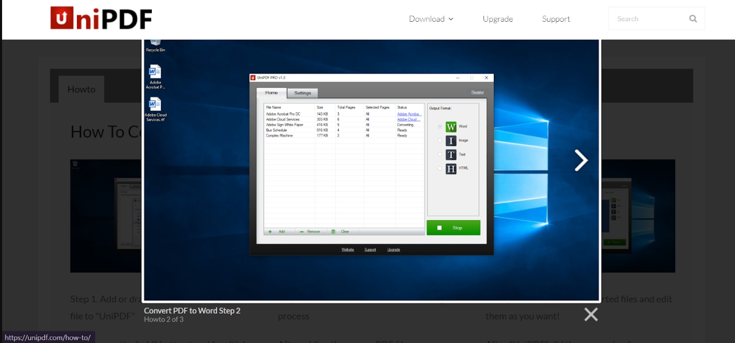Open the Upgrade menu item
735x343 pixels.
(x=497, y=19)
